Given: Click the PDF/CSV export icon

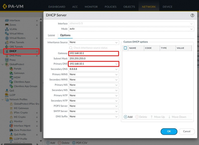Looking at the screenshot, I should [74, 143].
